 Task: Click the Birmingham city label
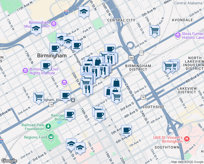tap(52, 56)
